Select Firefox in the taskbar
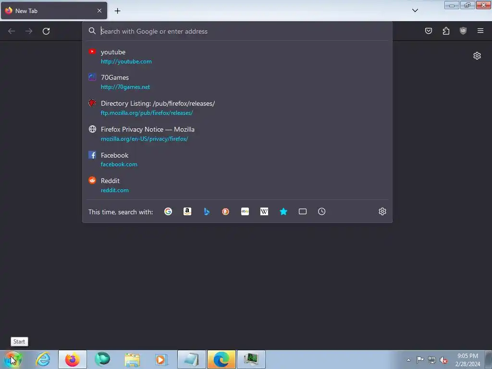 click(73, 359)
